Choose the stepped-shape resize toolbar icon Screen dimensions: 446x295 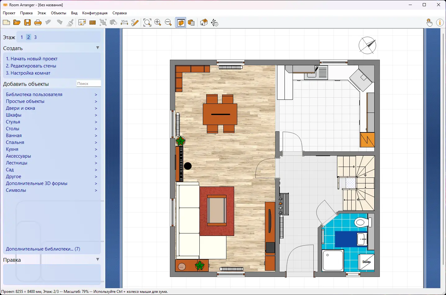coord(103,22)
